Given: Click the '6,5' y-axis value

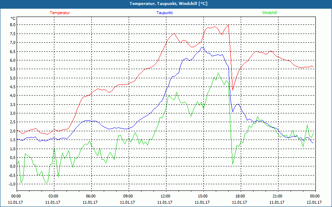Looking at the screenshot, I should (x=13, y=51).
